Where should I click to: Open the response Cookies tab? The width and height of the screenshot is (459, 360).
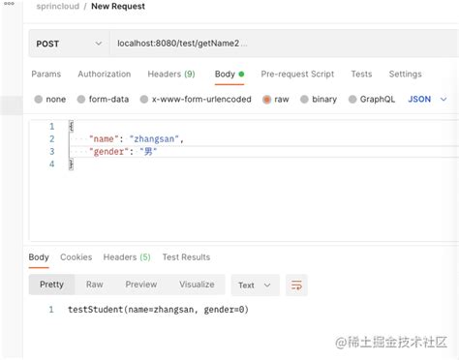(76, 257)
